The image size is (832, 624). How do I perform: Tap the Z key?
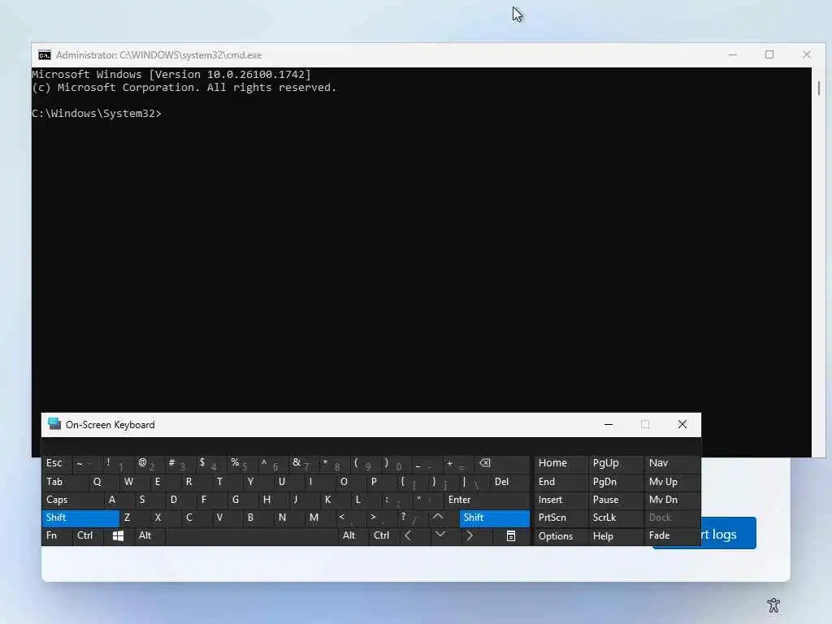tap(134, 518)
